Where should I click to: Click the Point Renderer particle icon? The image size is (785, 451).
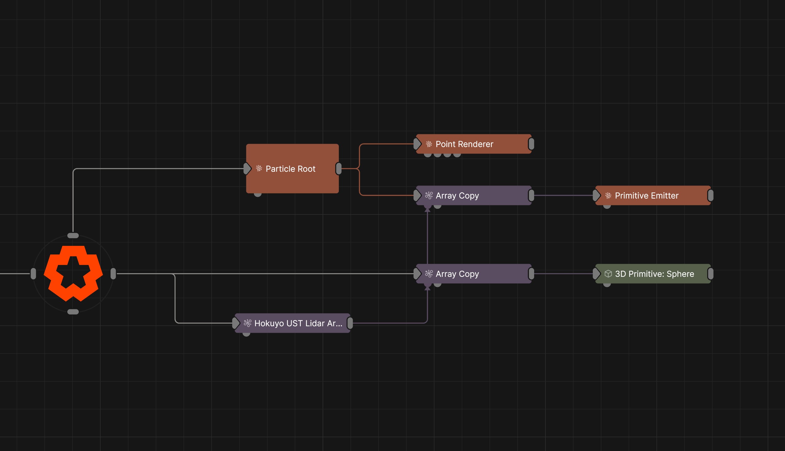(x=429, y=144)
